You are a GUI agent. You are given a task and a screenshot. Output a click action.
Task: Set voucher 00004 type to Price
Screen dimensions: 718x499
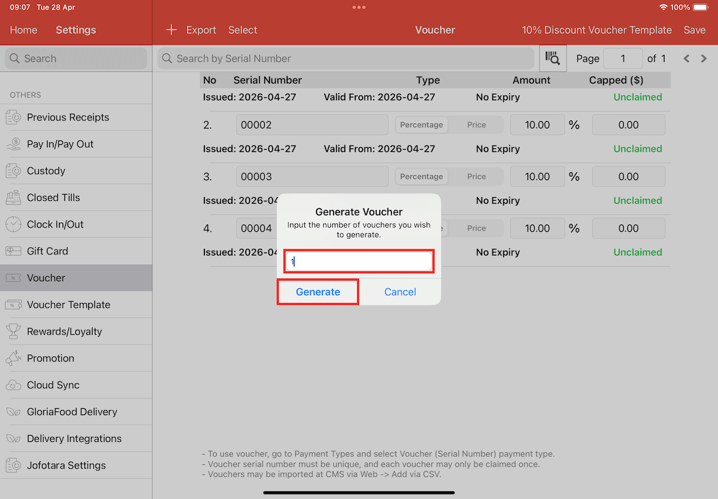tap(476, 228)
